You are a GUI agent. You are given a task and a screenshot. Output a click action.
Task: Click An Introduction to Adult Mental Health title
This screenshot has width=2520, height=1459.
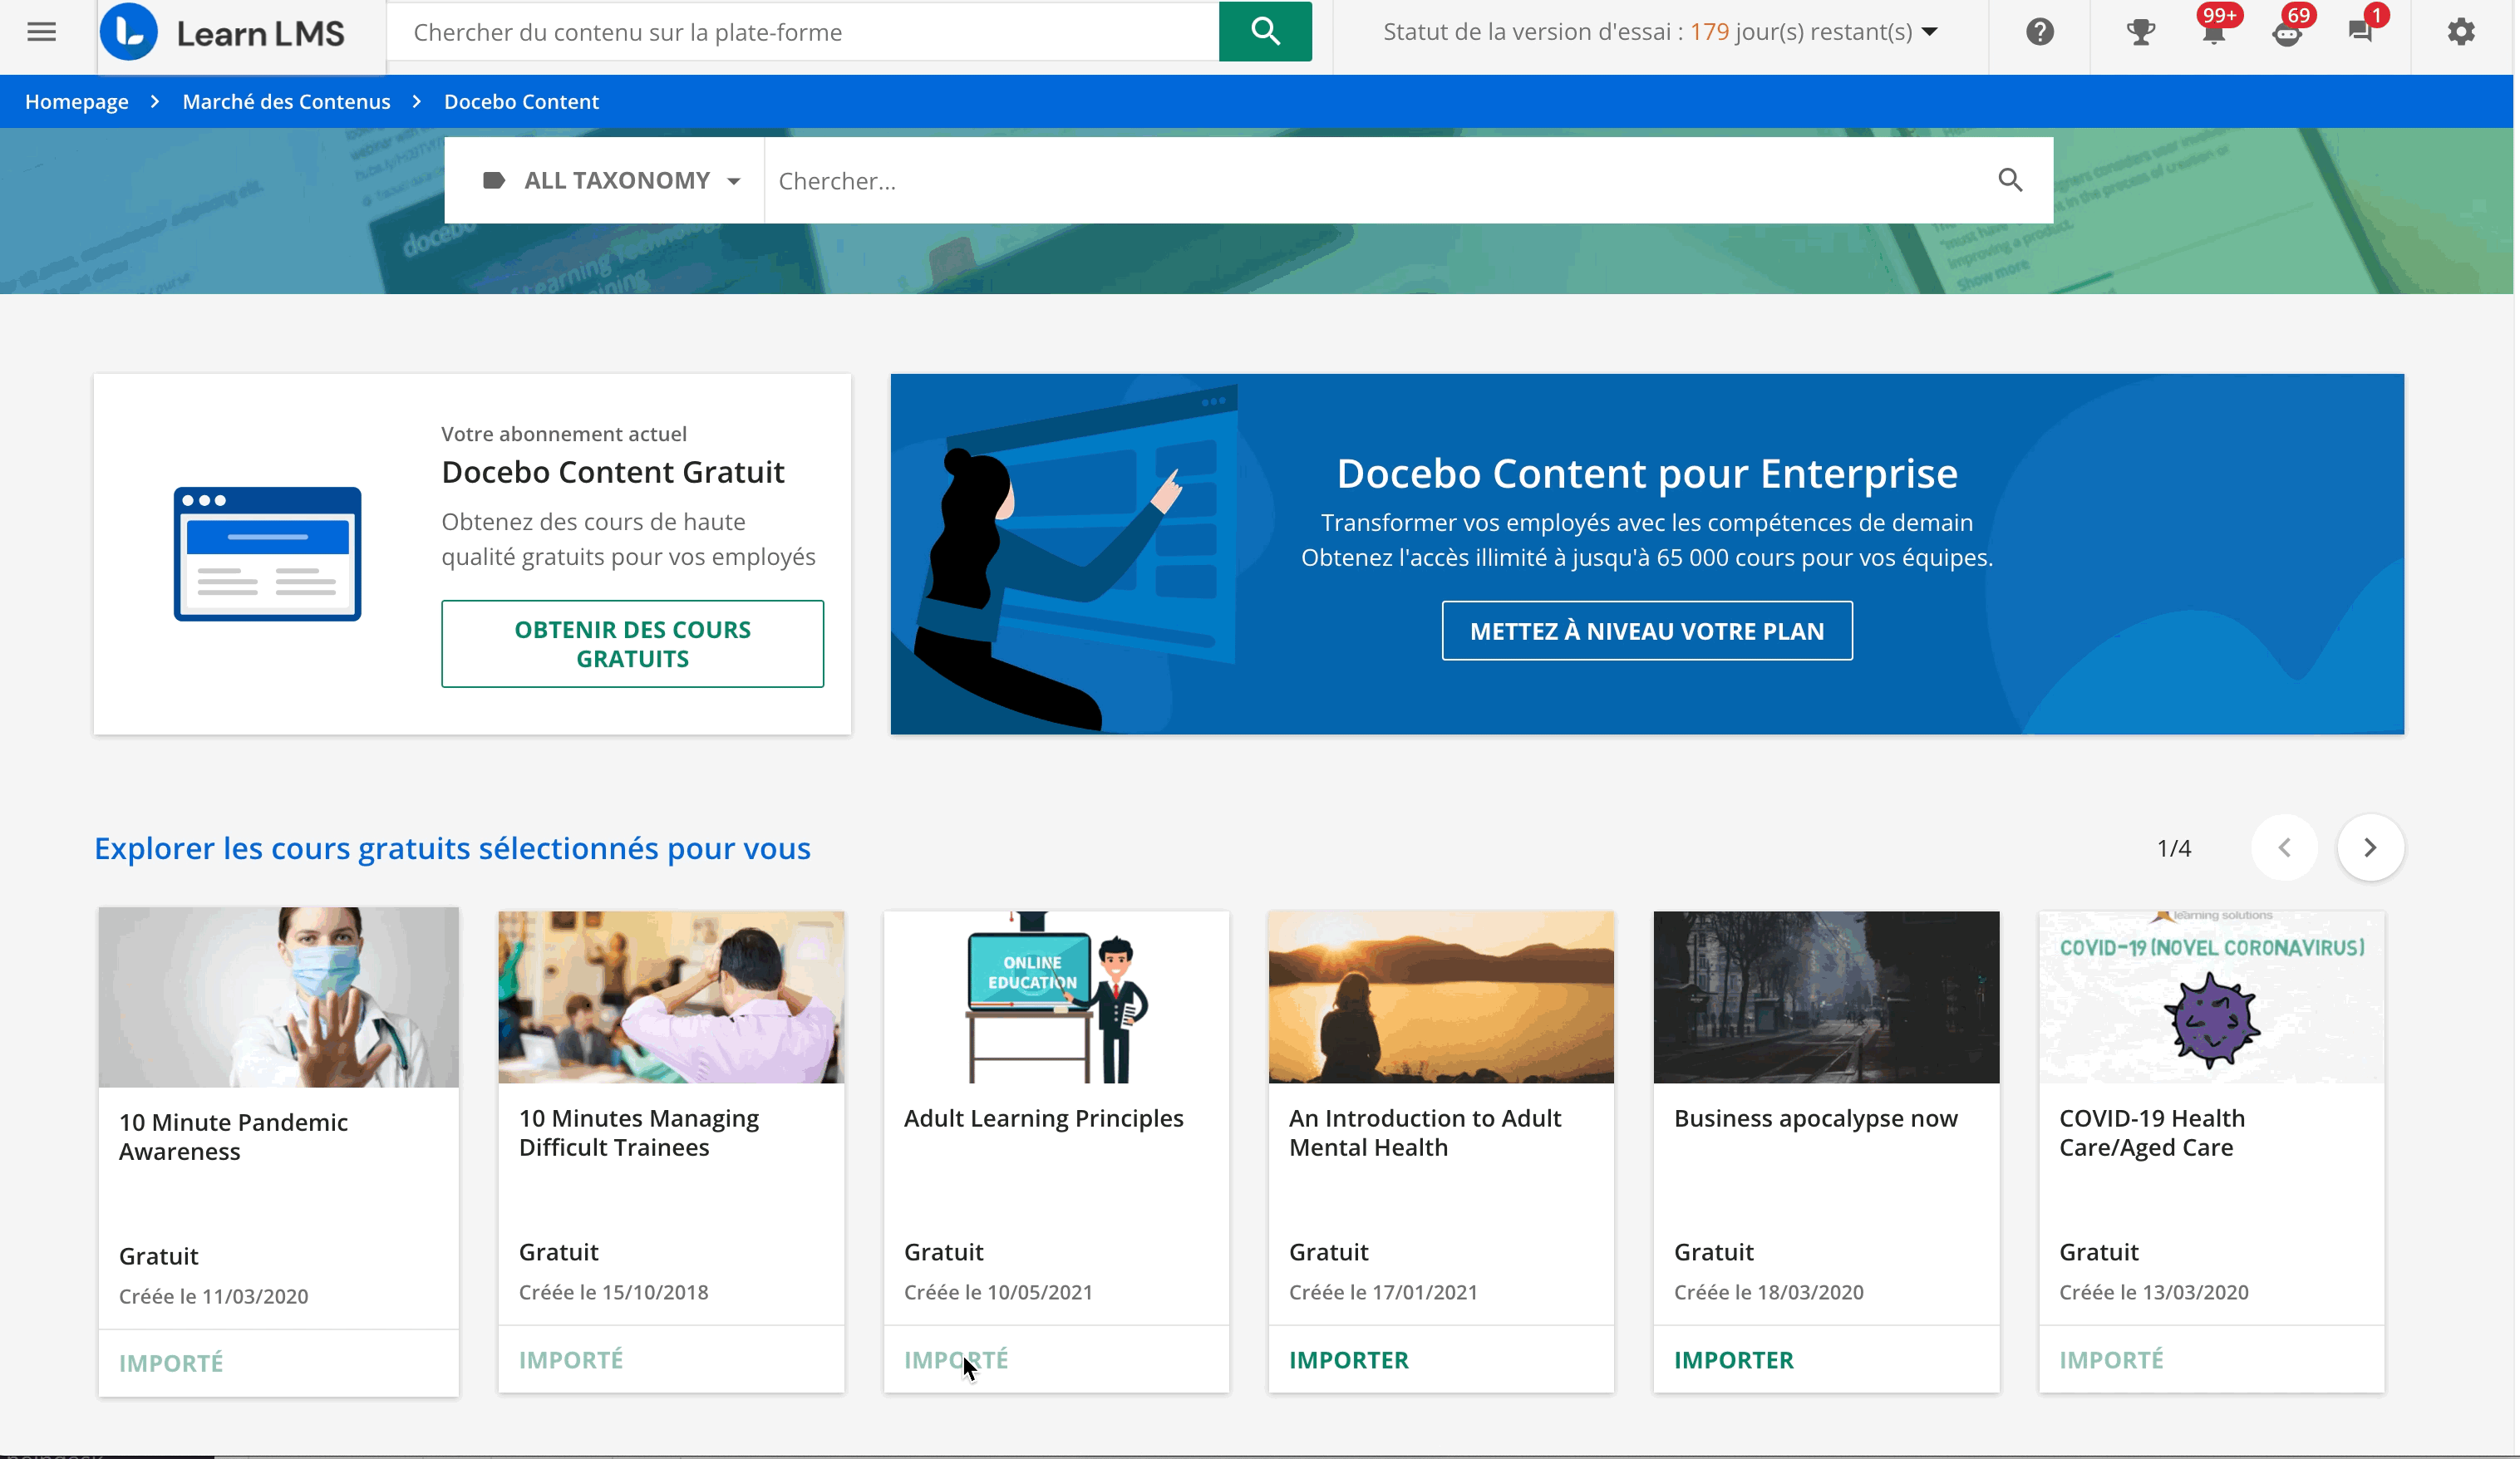click(1425, 1133)
